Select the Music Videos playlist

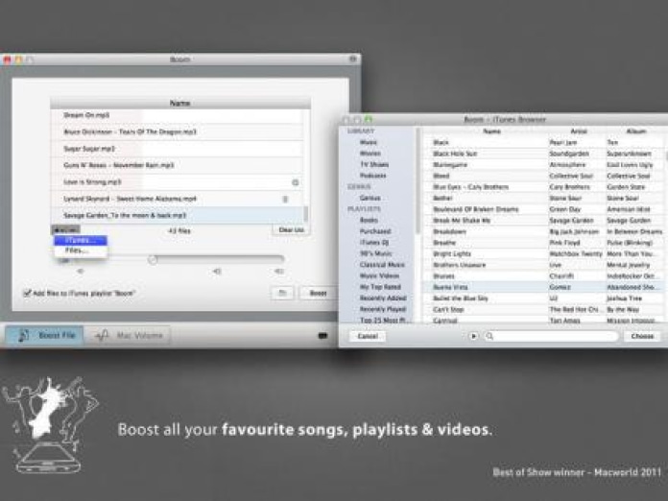click(379, 275)
